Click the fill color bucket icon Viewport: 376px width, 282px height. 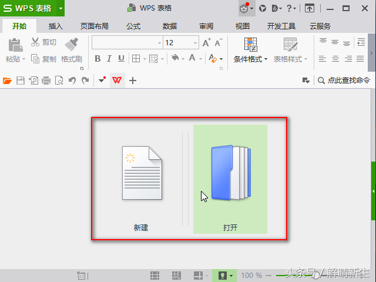pos(175,58)
